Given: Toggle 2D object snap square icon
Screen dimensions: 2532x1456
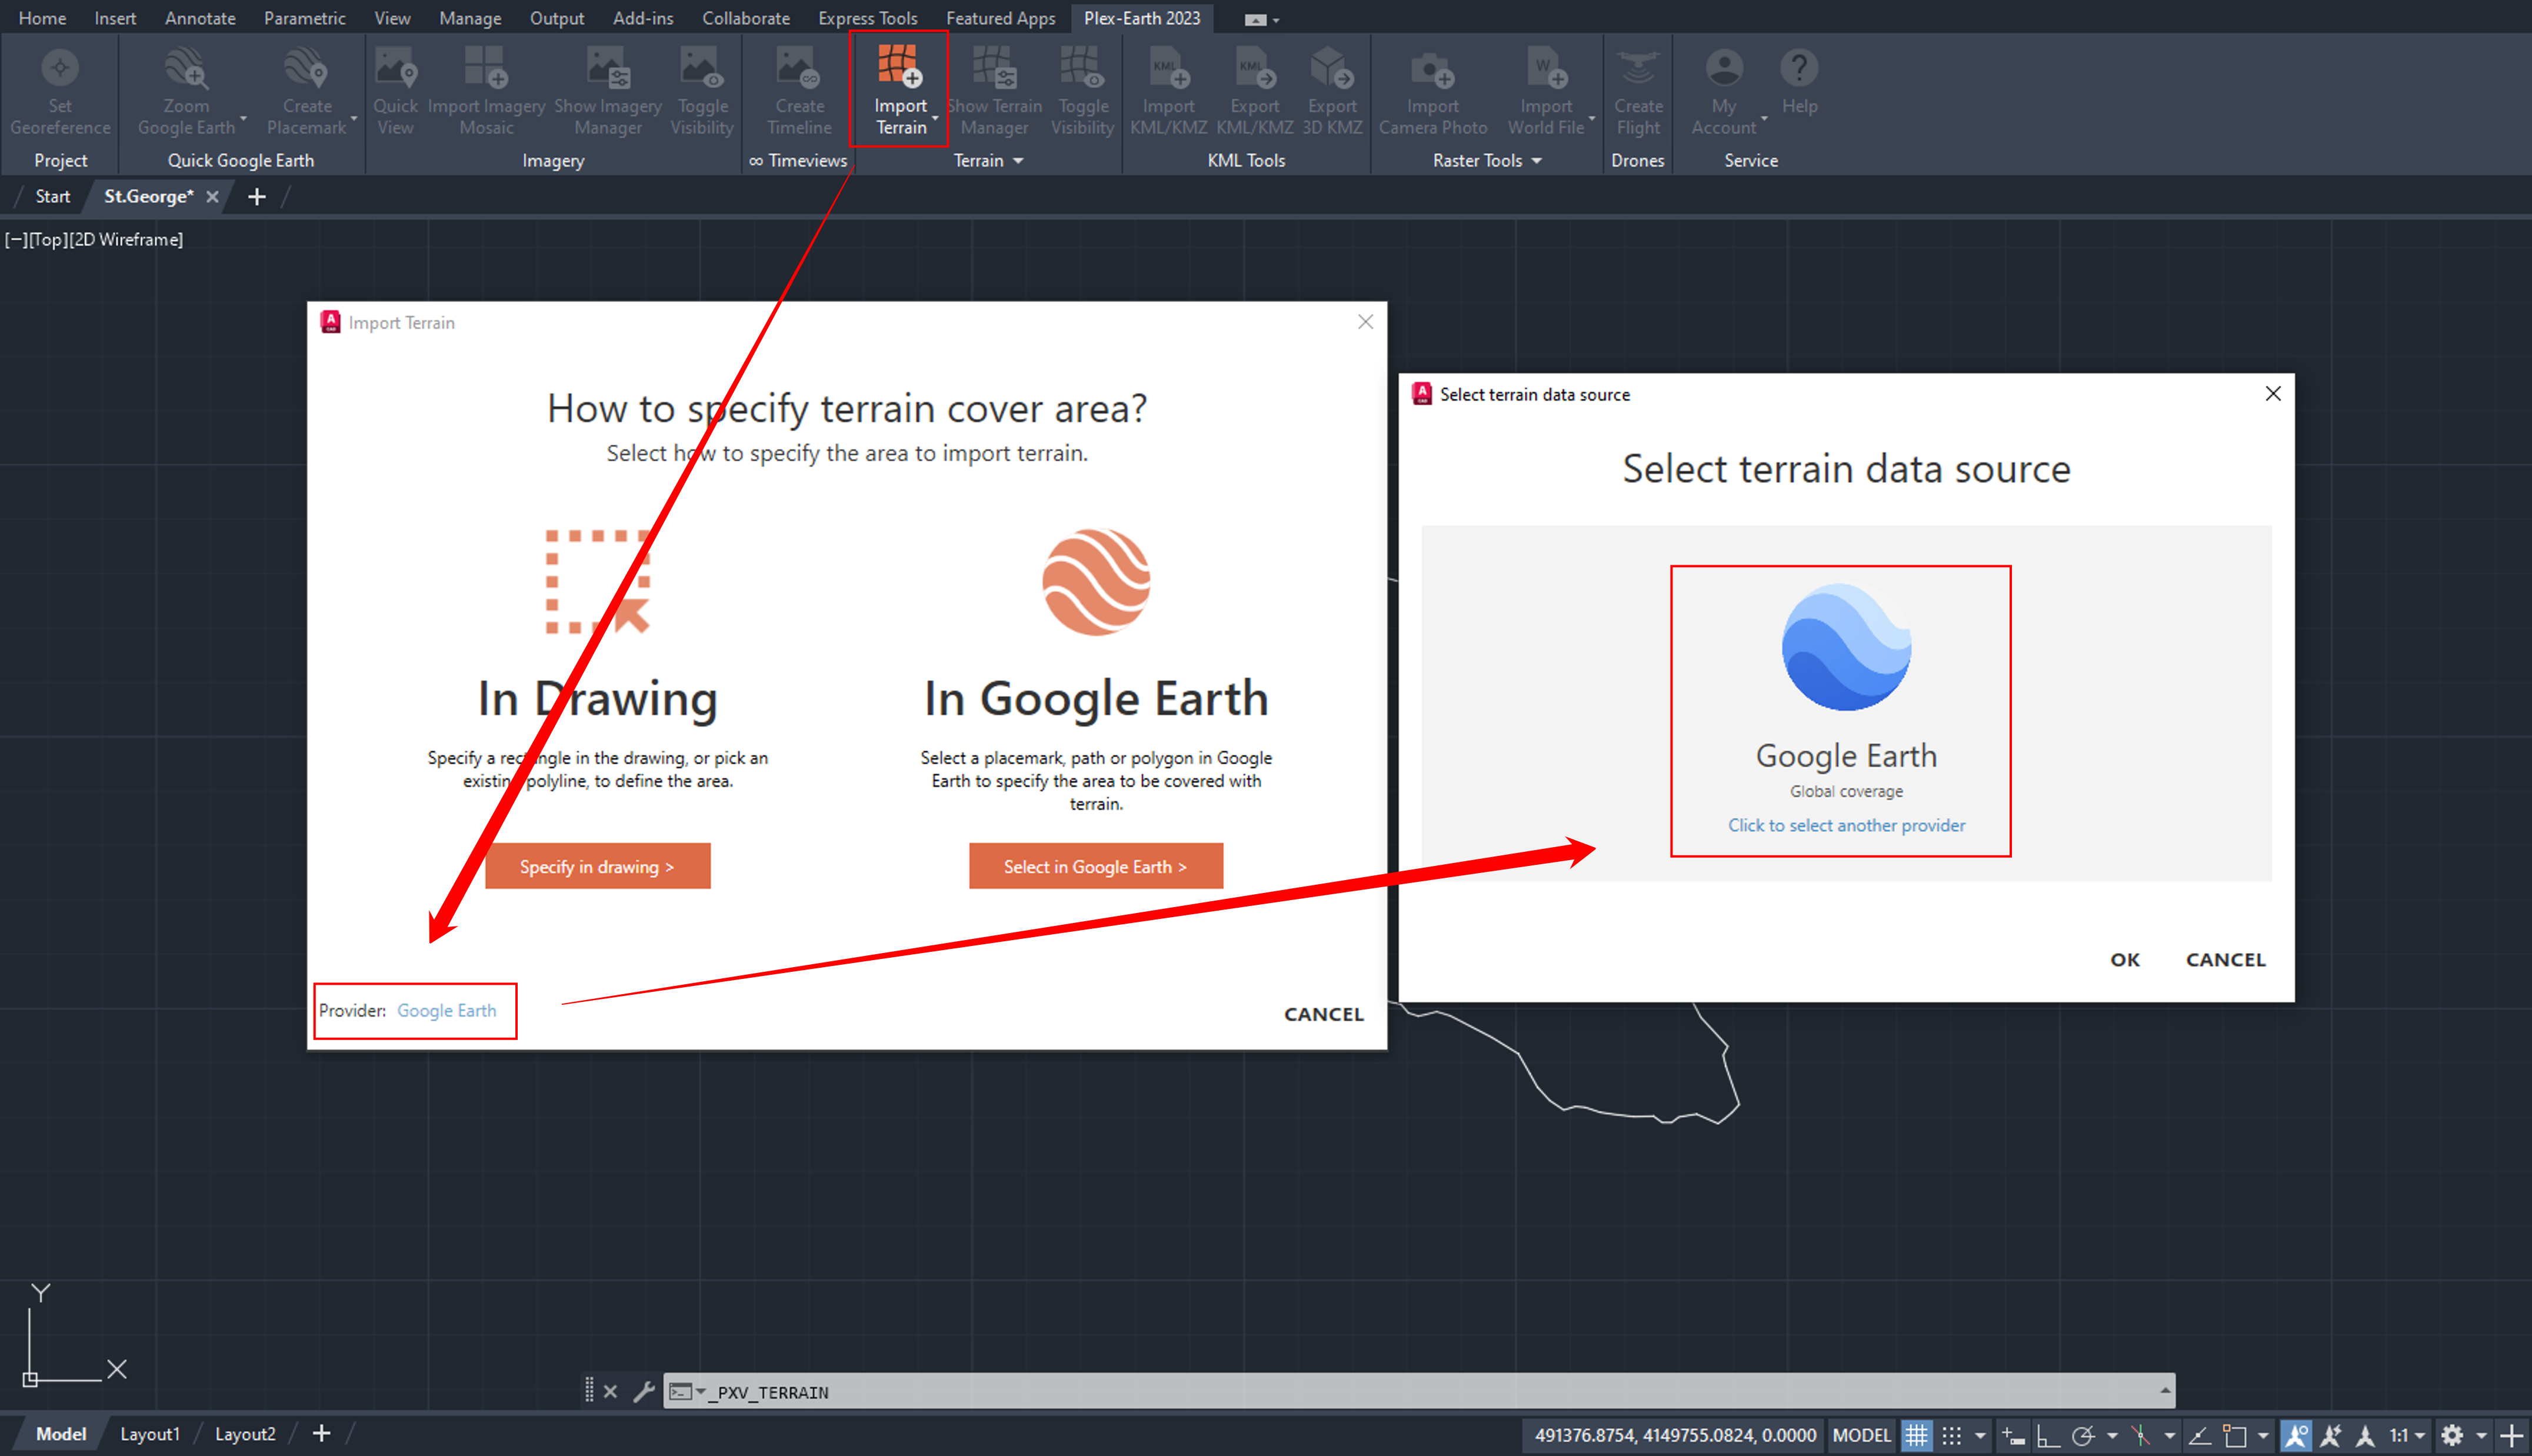Looking at the screenshot, I should 2234,1435.
